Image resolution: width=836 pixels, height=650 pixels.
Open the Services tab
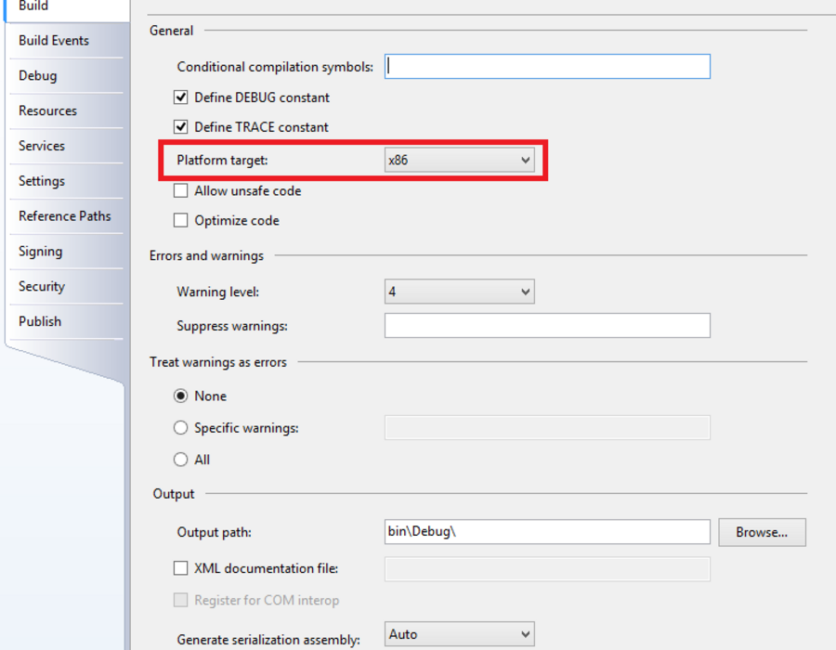[x=67, y=146]
